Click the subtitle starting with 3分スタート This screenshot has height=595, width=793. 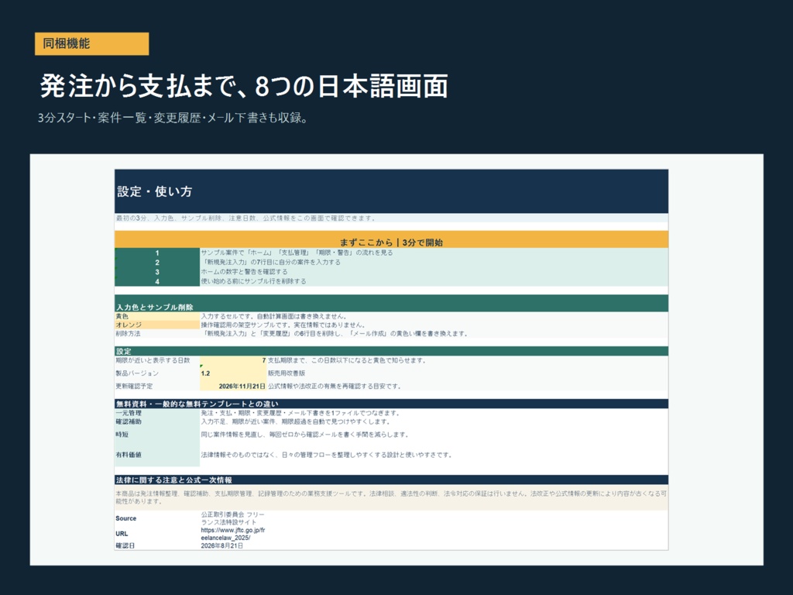tap(173, 118)
